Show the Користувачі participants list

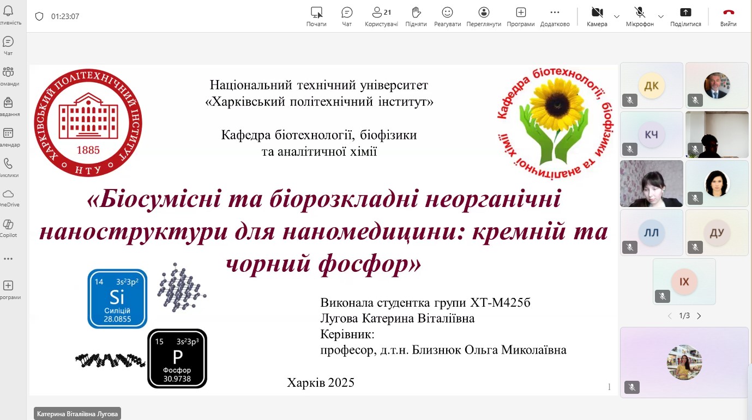coord(381,16)
